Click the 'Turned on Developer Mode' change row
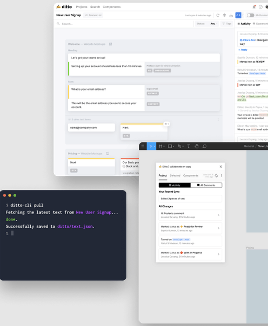 [x=190, y=241]
